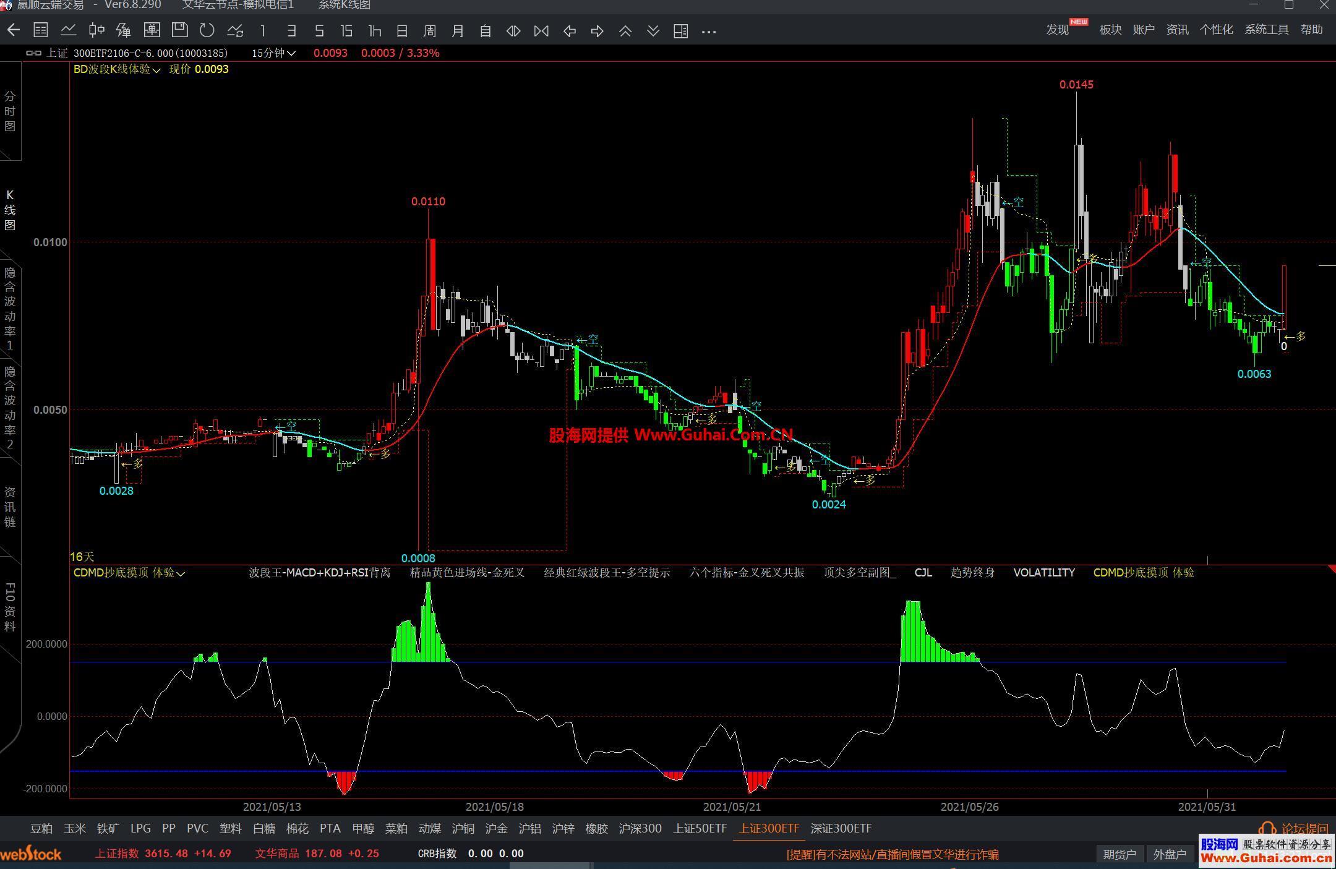Viewport: 1336px width, 869px height.
Task: Click the more options ellipsis icon
Action: click(x=709, y=31)
